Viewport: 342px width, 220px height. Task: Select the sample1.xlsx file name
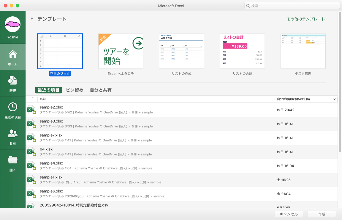51,177
